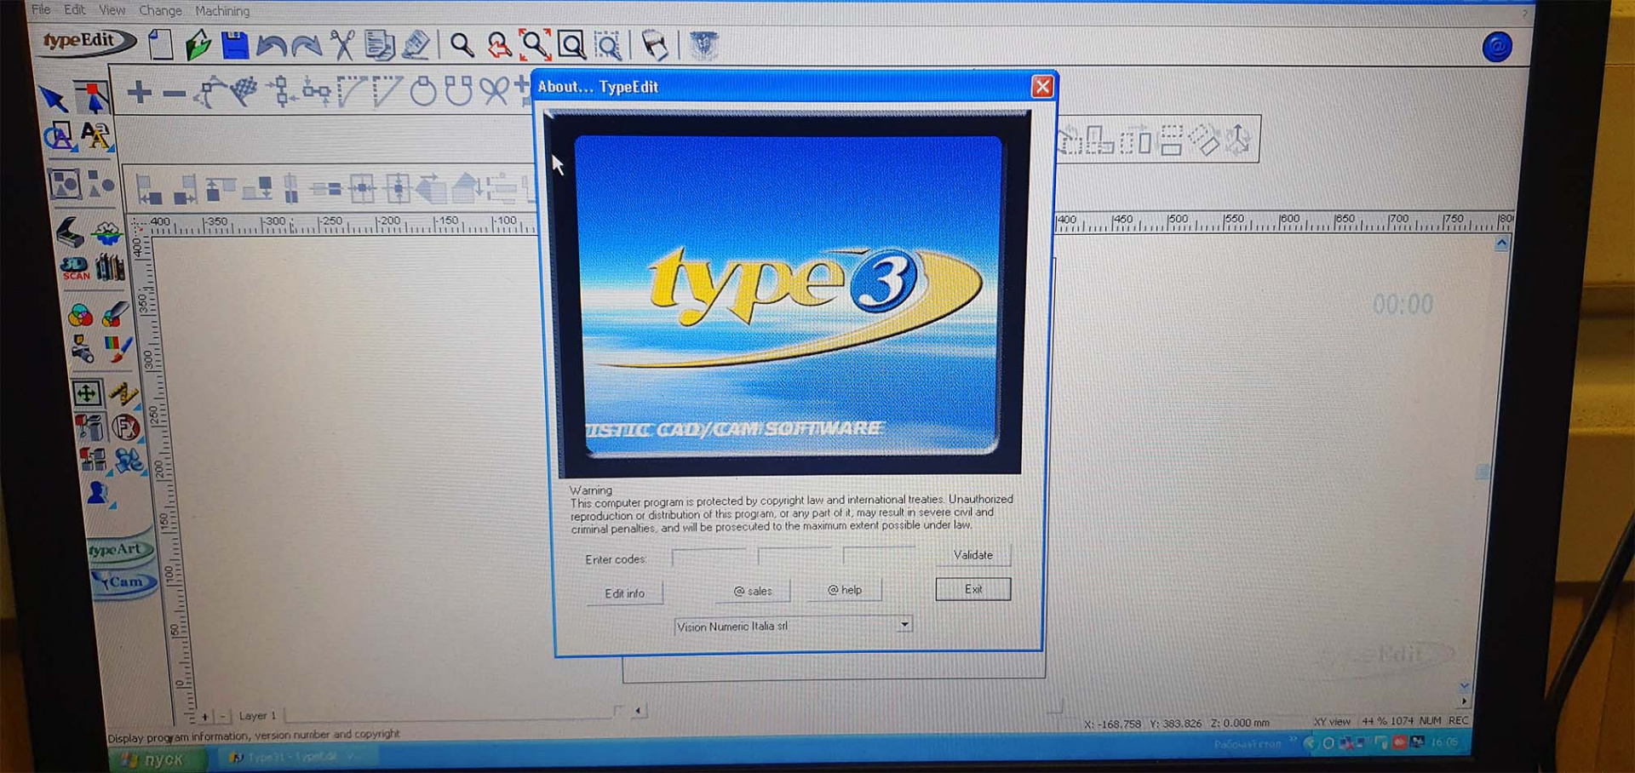Image resolution: width=1635 pixels, height=773 pixels.
Task: Select the blue arrow selection tool
Action: click(x=54, y=99)
